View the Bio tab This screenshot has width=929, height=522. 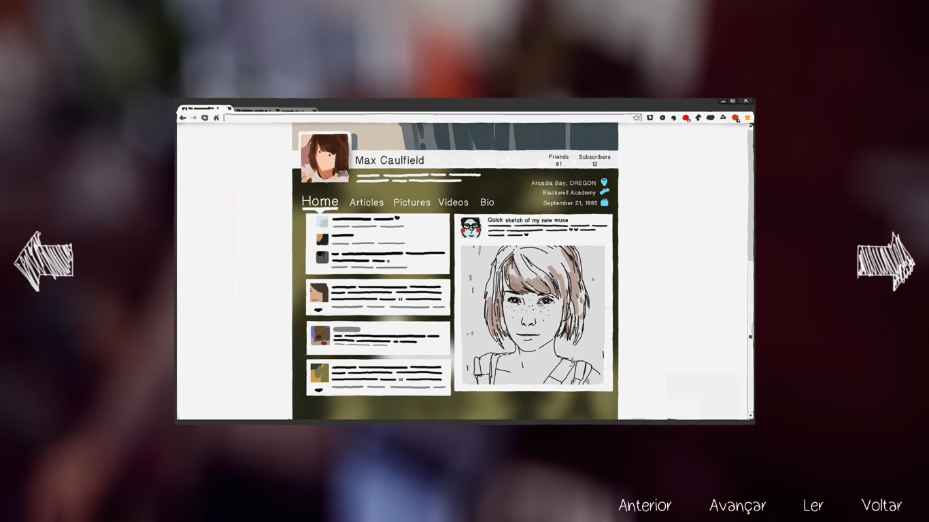pos(487,202)
